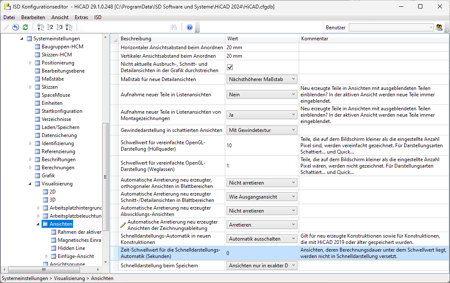Image resolution: width=450 pixels, height=283 pixels.
Task: Open the Schnelldarstellungs-Automatik dropdown
Action: coord(262,239)
